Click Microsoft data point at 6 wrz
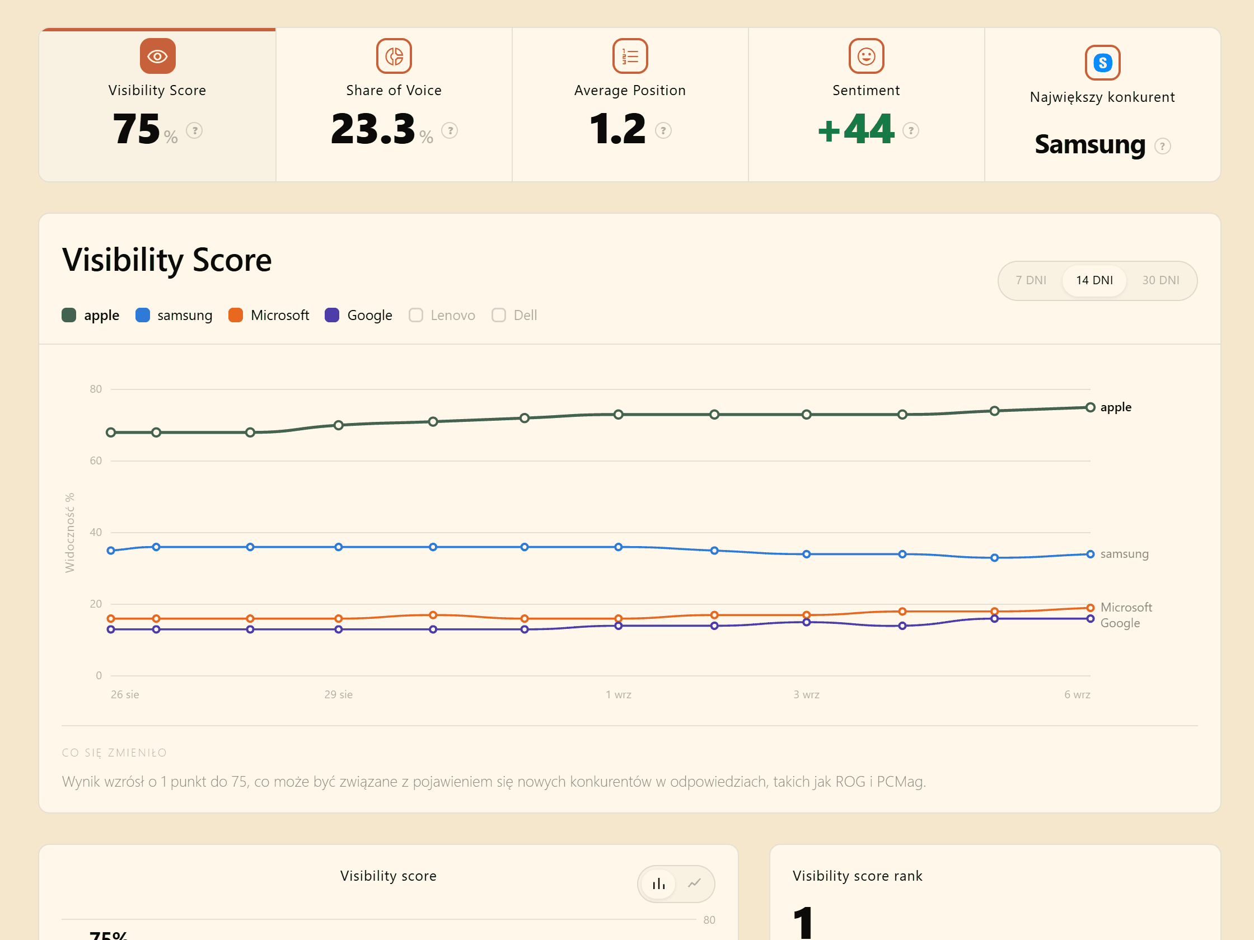Image resolution: width=1254 pixels, height=940 pixels. (1090, 608)
